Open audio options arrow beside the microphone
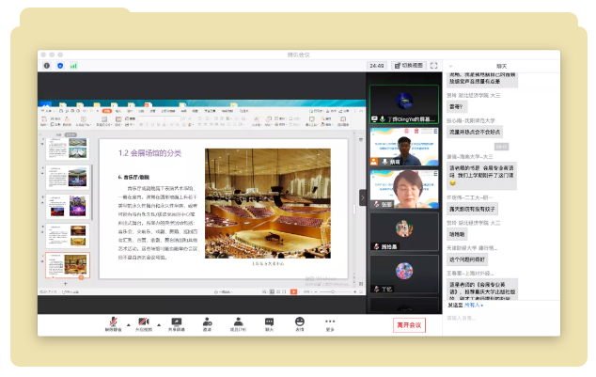 [128, 322]
